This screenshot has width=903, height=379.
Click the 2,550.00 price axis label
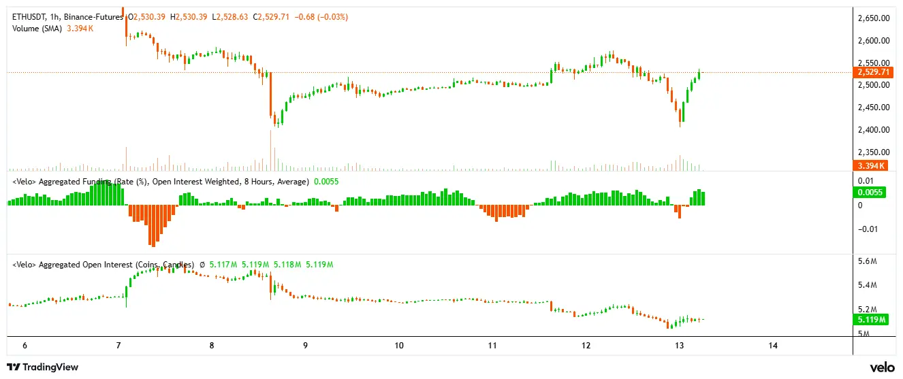874,63
